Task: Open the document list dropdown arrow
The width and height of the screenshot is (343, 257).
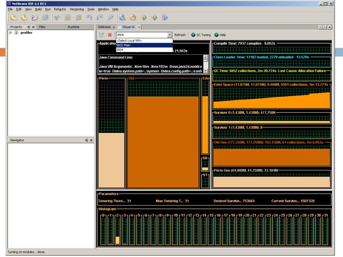Action: click(x=330, y=27)
